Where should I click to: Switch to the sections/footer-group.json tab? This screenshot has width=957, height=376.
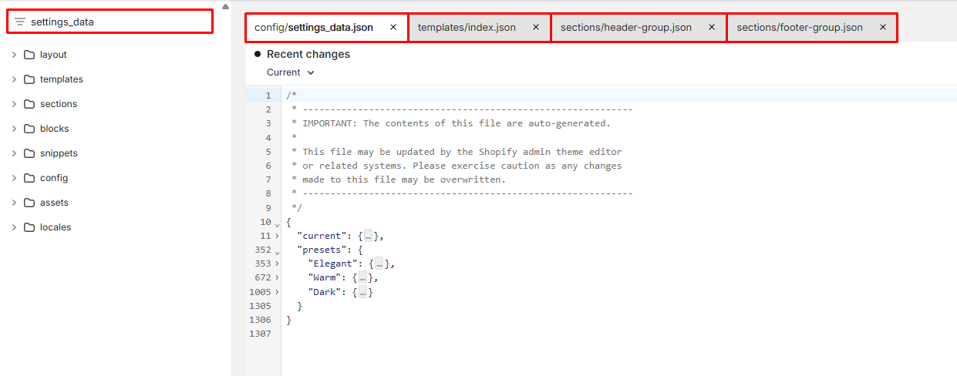pos(799,28)
